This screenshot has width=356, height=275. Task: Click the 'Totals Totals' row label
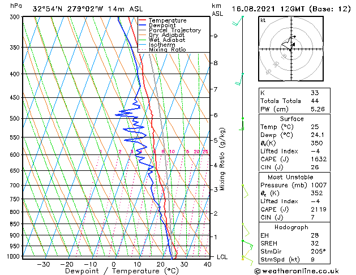click(281, 101)
